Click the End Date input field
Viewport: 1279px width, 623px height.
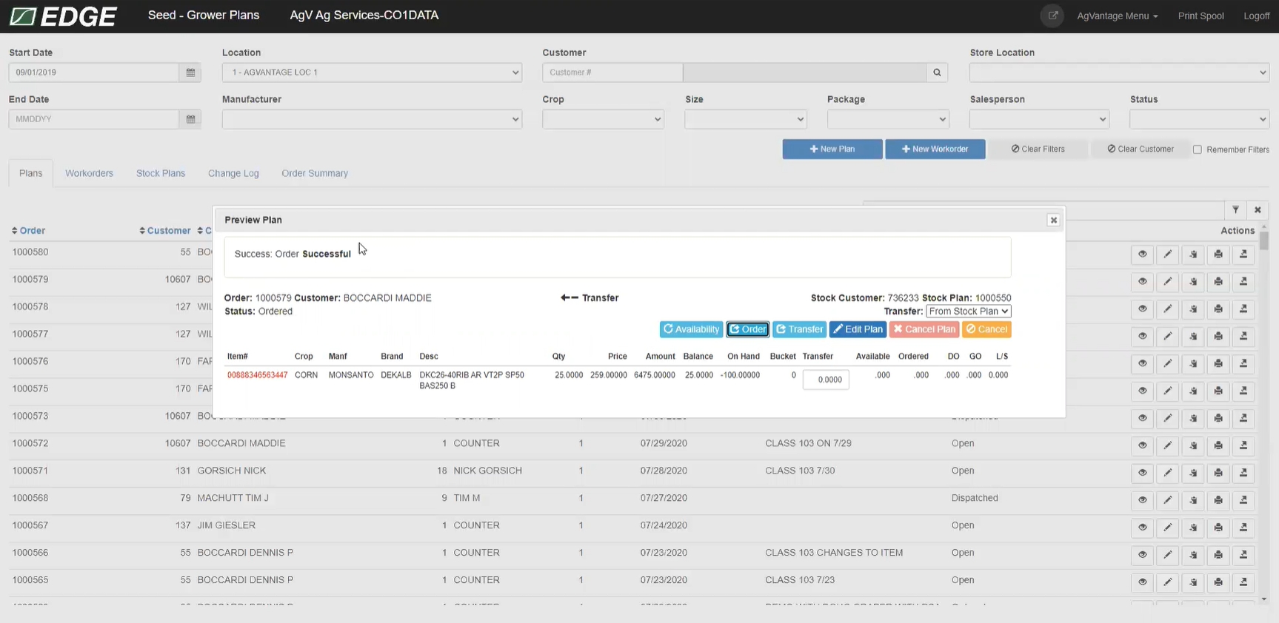pyautogui.click(x=94, y=119)
